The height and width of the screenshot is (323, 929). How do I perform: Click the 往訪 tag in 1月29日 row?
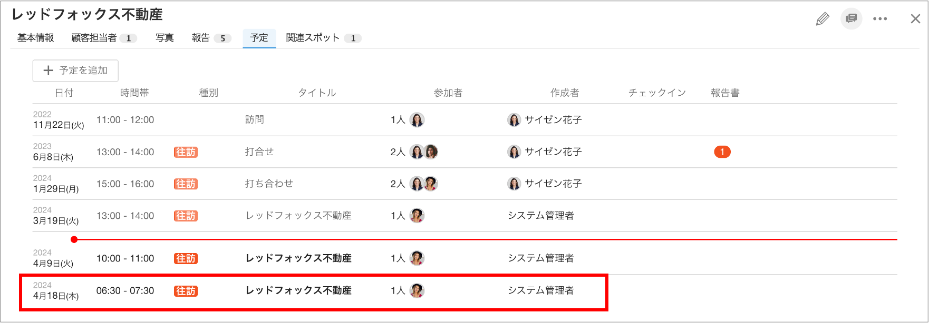click(186, 184)
